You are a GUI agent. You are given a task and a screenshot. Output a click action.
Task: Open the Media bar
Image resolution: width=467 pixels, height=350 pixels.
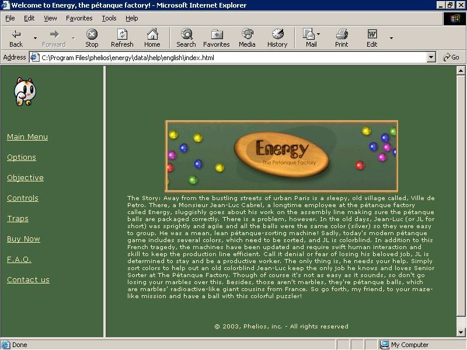tap(247, 38)
